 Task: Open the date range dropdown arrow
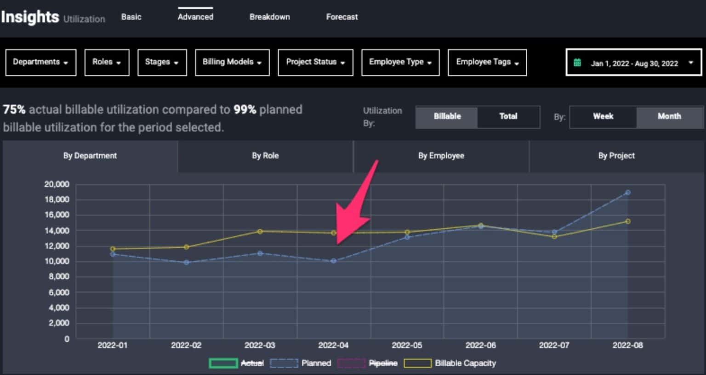(x=691, y=63)
